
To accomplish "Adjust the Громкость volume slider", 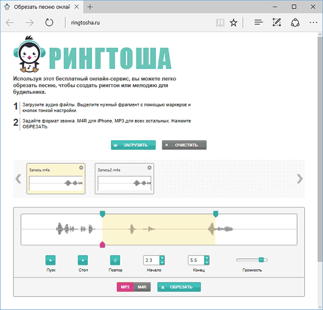I will tap(262, 260).
